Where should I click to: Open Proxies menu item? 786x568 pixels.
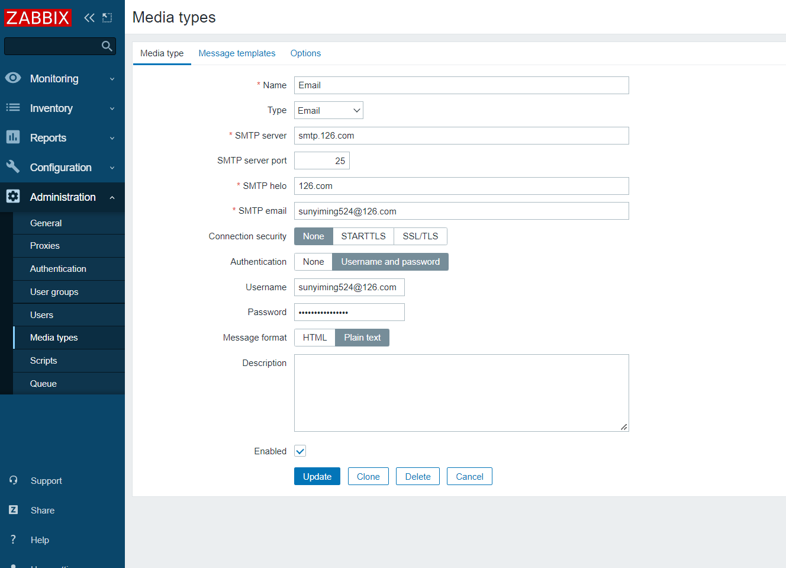pos(69,246)
